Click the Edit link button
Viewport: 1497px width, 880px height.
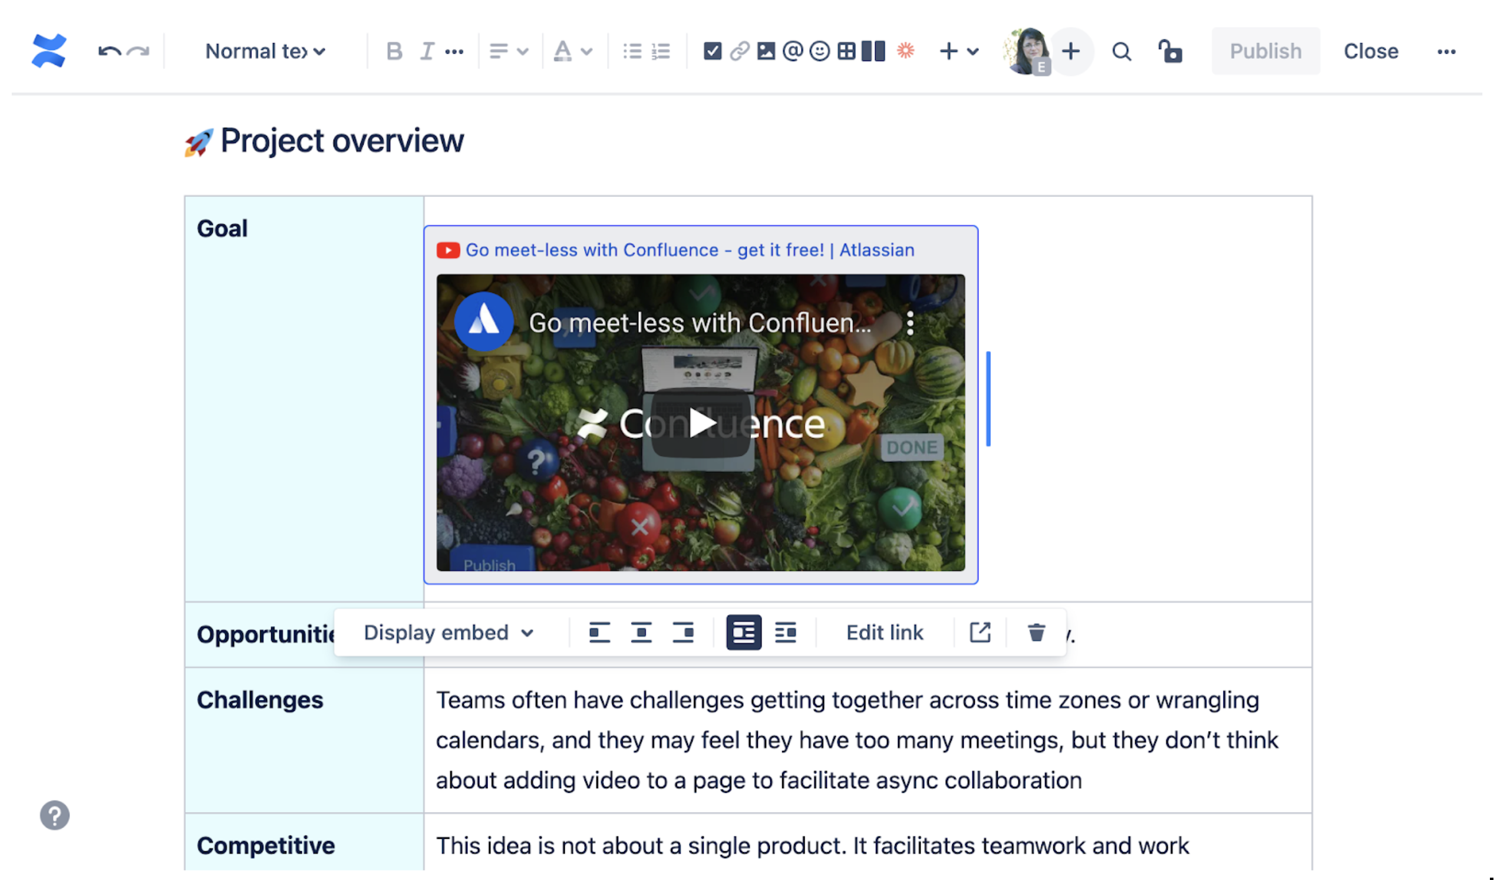[885, 631]
